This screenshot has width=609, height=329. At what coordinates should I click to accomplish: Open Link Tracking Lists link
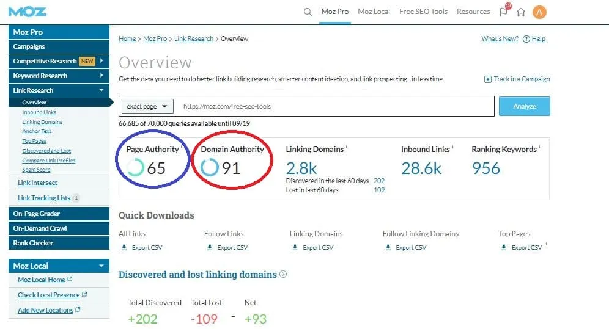tap(44, 198)
